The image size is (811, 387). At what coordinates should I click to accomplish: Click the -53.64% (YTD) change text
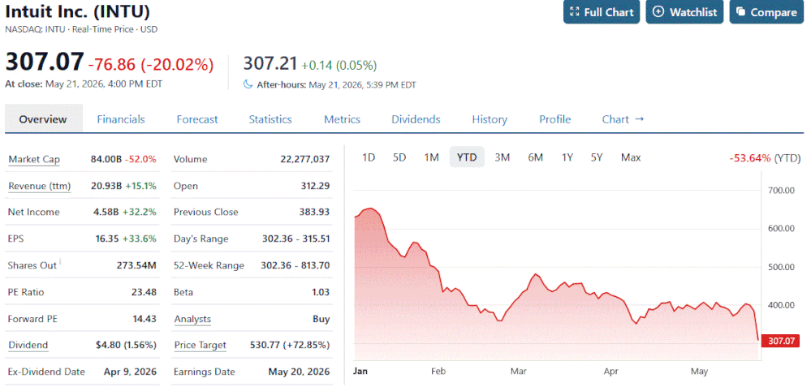coord(765,158)
